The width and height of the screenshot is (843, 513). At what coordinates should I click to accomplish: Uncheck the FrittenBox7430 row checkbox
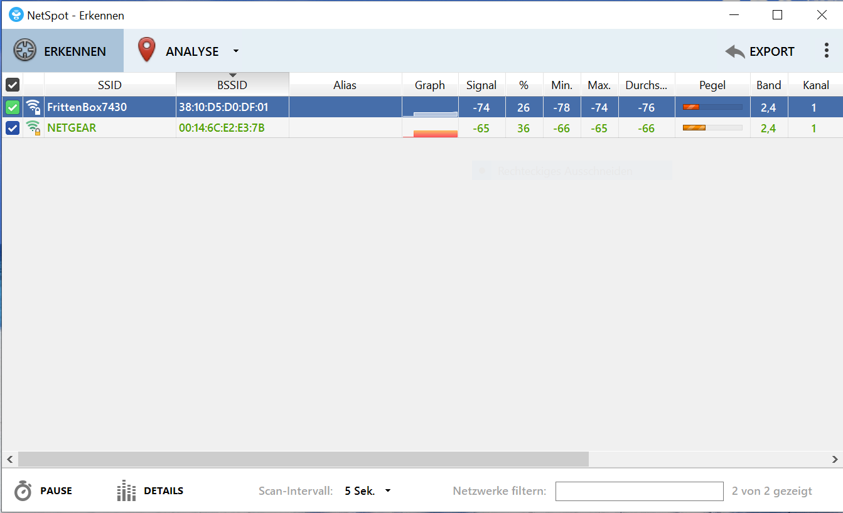pyautogui.click(x=13, y=107)
